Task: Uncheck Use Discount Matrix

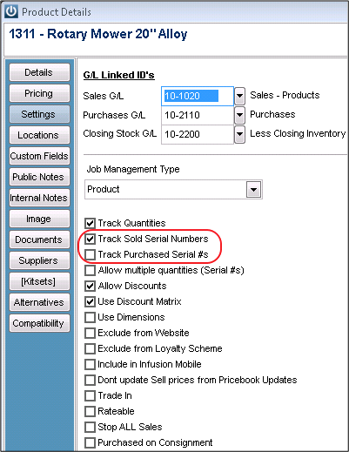Action: [x=90, y=301]
